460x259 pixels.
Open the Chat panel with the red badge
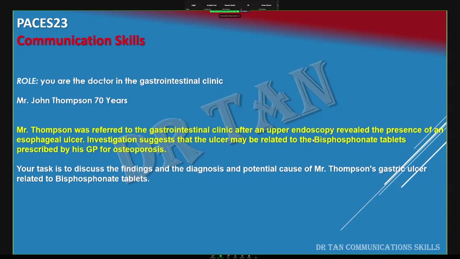(x=228, y=256)
